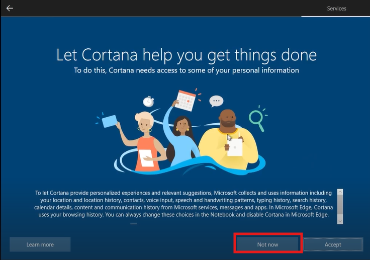The height and width of the screenshot is (260, 370).
Task: Click the Learn more button
Action: 40,244
